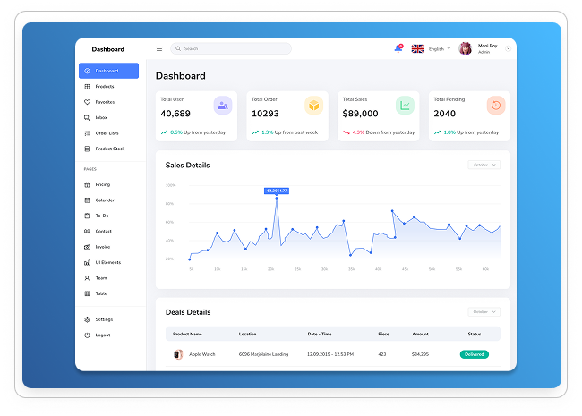Viewport: 582px width, 416px height.
Task: Click the Total Order box icon
Action: (314, 106)
